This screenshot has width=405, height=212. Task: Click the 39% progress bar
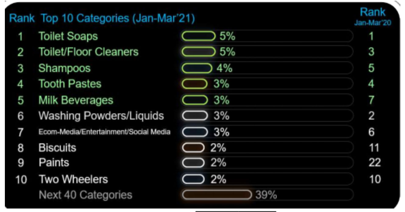217,195
